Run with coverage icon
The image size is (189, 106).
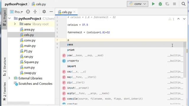click(167, 4)
